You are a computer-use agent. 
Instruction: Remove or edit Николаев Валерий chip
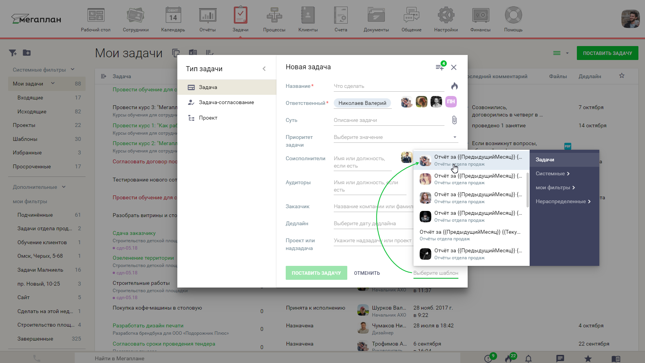pos(362,103)
